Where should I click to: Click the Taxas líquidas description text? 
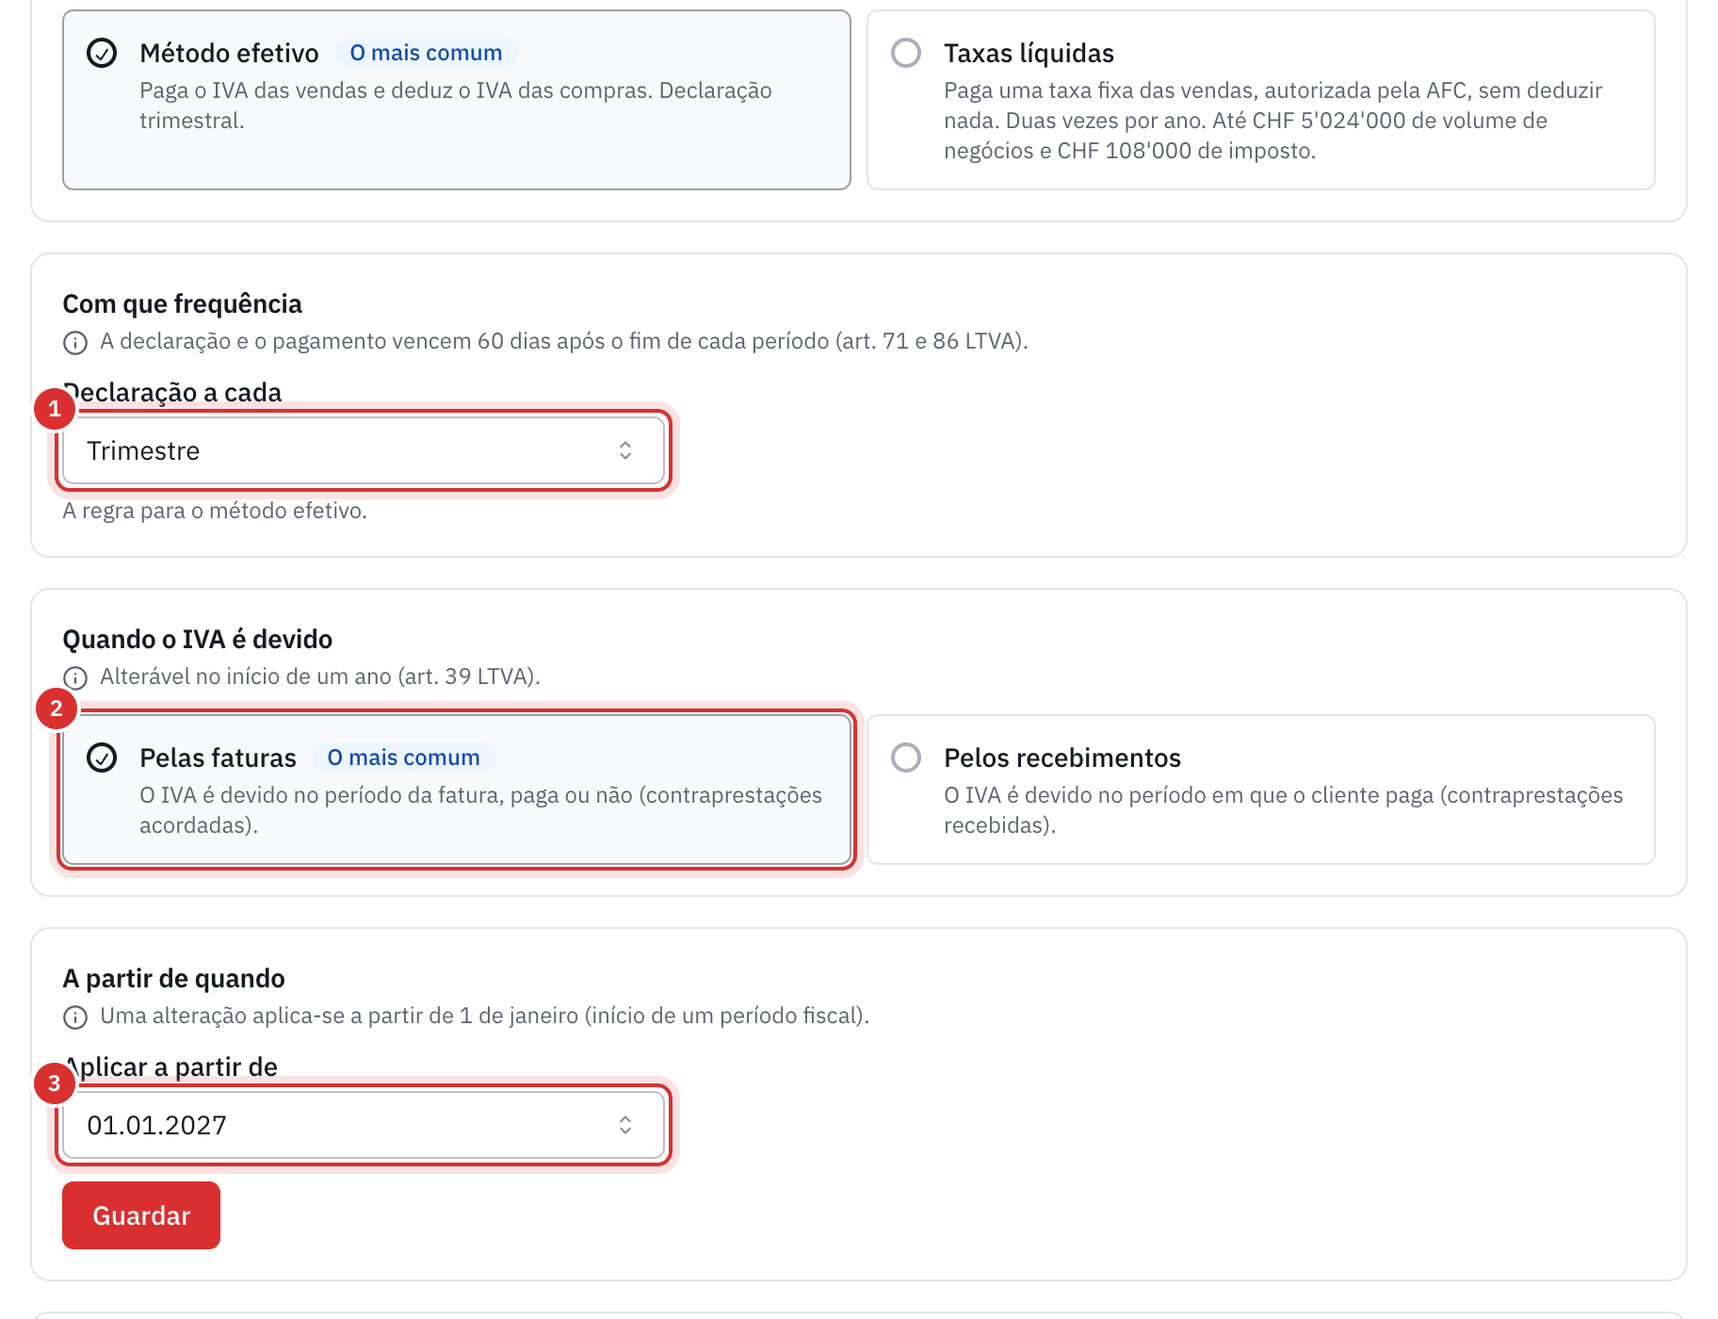(x=1272, y=121)
